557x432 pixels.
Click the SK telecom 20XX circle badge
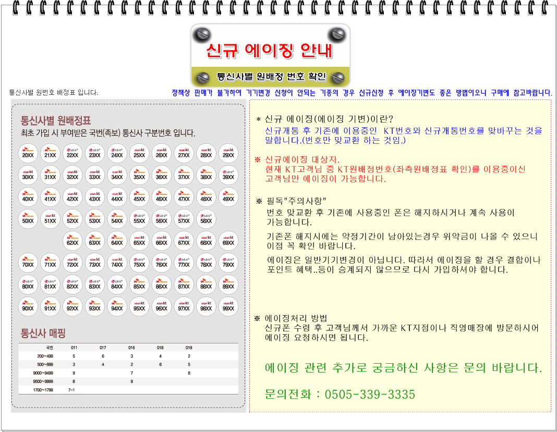pyautogui.click(x=28, y=152)
